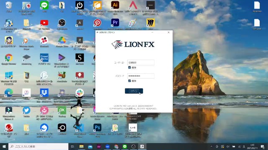Viewport: 268px width, 150px height.
Task: Open the Windows Start menu
Action: (4, 146)
